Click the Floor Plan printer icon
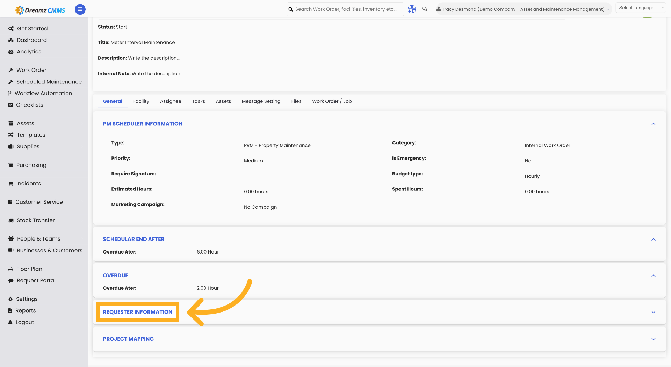The image size is (671, 367). point(11,269)
